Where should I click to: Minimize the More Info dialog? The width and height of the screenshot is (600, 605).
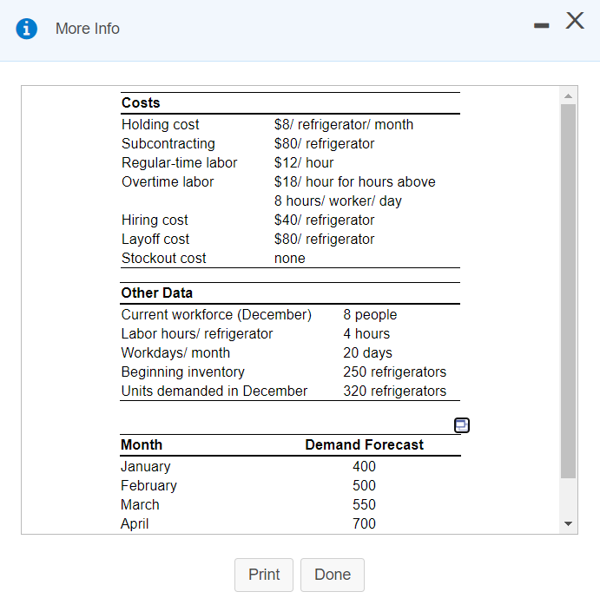click(542, 27)
